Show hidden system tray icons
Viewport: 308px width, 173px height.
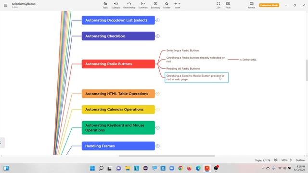pyautogui.click(x=263, y=168)
